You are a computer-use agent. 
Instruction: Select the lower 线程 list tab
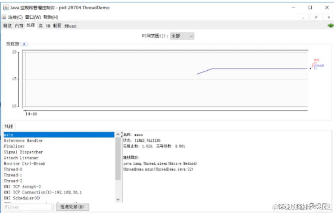[9, 126]
